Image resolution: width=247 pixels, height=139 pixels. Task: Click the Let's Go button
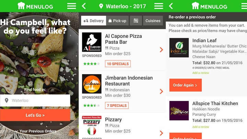[35, 115]
